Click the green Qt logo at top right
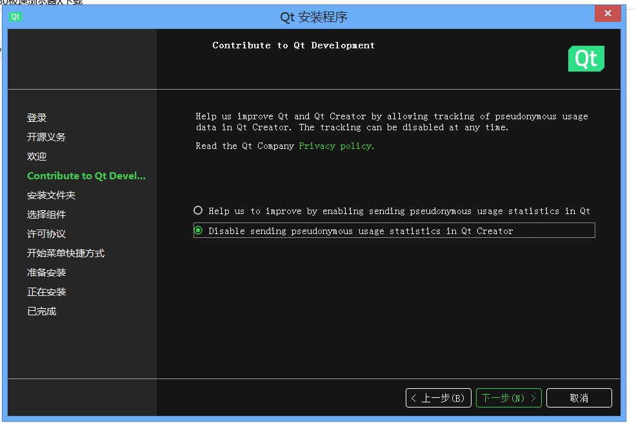This screenshot has width=636, height=423. coord(586,58)
